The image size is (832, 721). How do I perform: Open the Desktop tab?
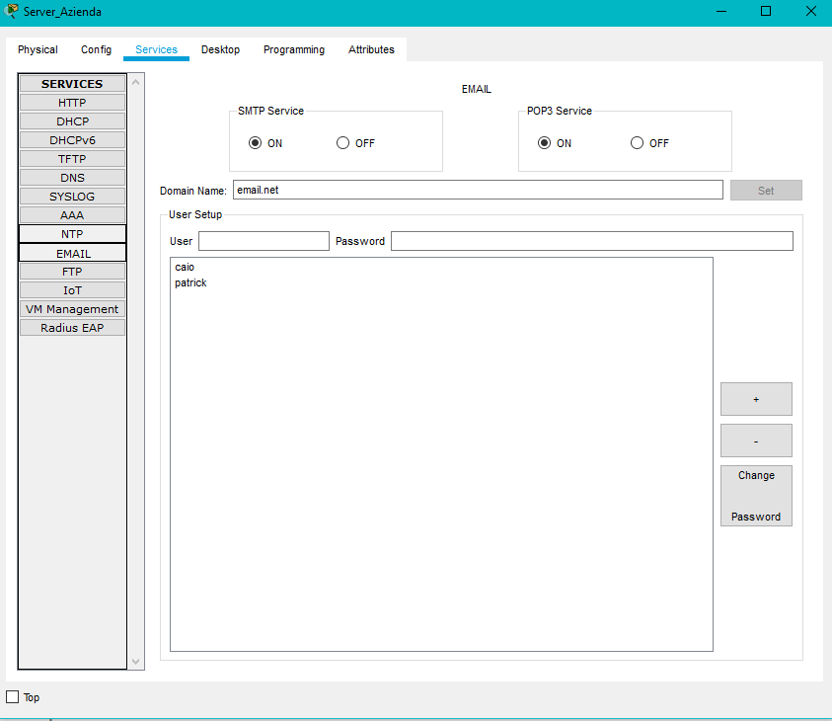[220, 49]
